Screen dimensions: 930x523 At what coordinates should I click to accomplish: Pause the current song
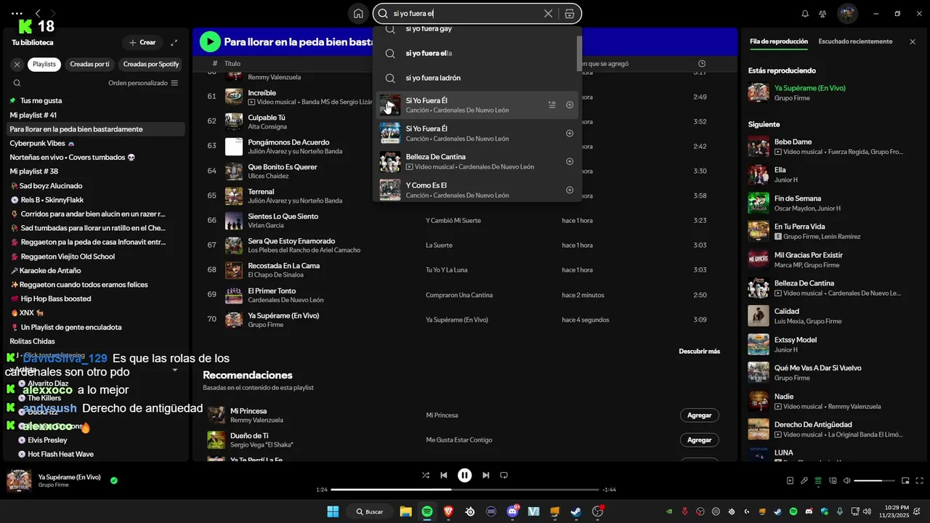[465, 475]
